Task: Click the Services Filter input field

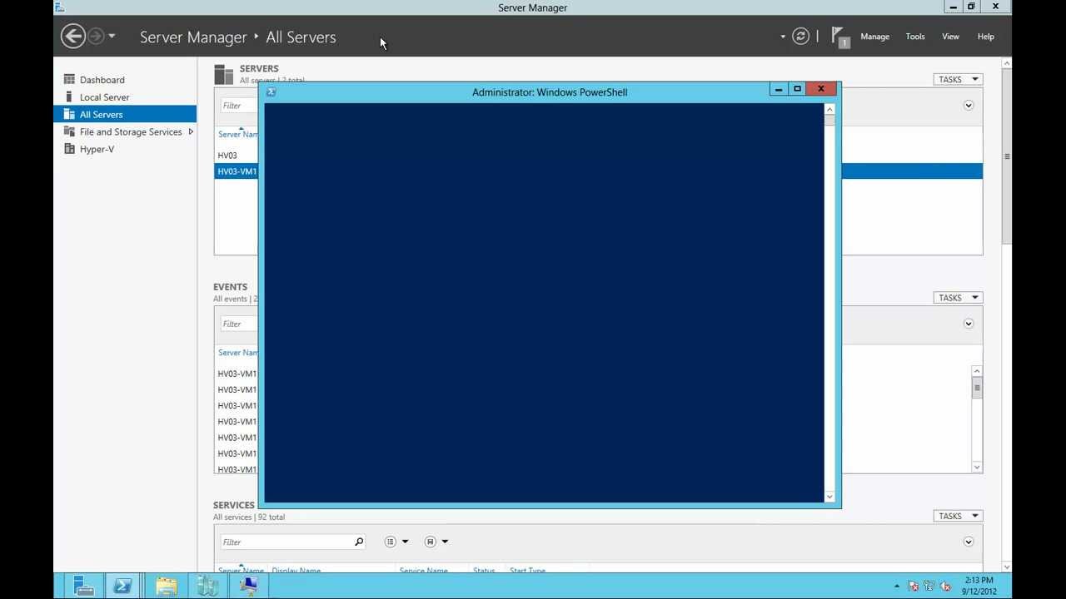Action: click(x=286, y=542)
